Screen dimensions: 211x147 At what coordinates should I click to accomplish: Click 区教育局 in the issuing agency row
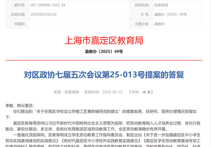(x=161, y=5)
